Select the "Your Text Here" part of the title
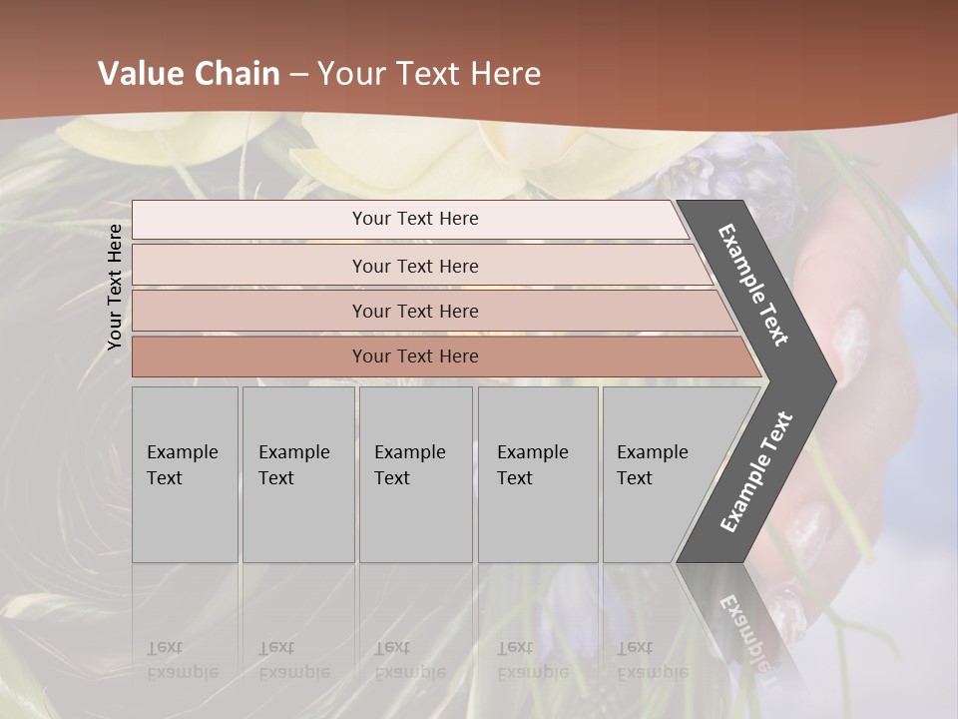958x719 pixels. tap(429, 73)
